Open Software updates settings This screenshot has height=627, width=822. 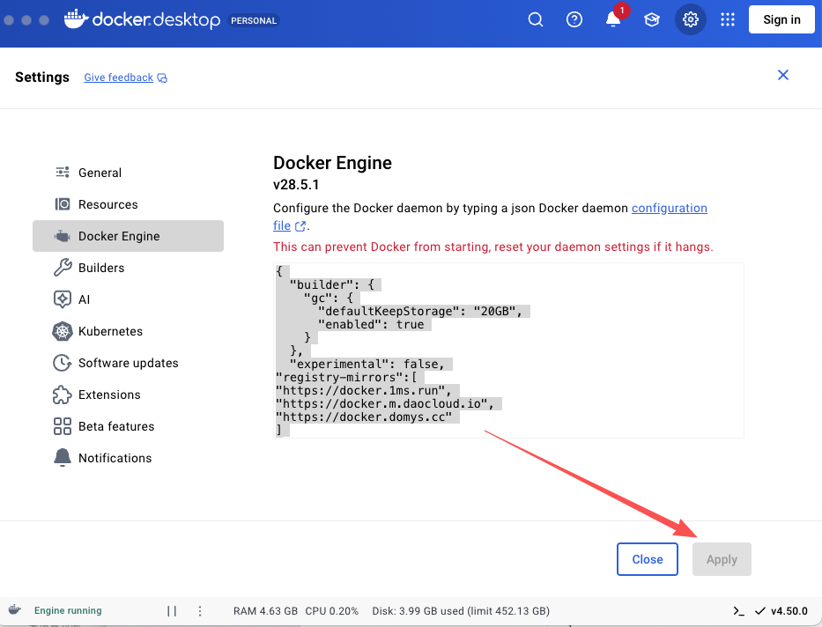click(128, 363)
